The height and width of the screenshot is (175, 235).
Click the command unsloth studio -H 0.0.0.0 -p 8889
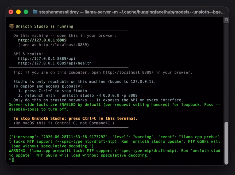pos(99,95)
